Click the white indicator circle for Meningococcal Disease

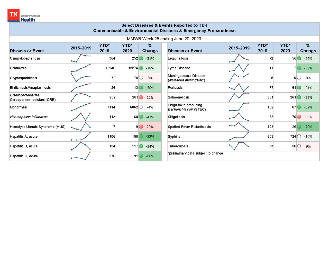tap(299, 78)
